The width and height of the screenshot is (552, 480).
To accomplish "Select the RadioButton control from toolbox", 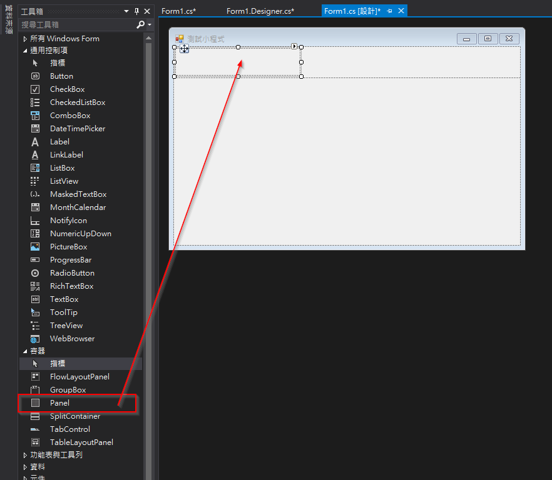I will click(x=72, y=273).
